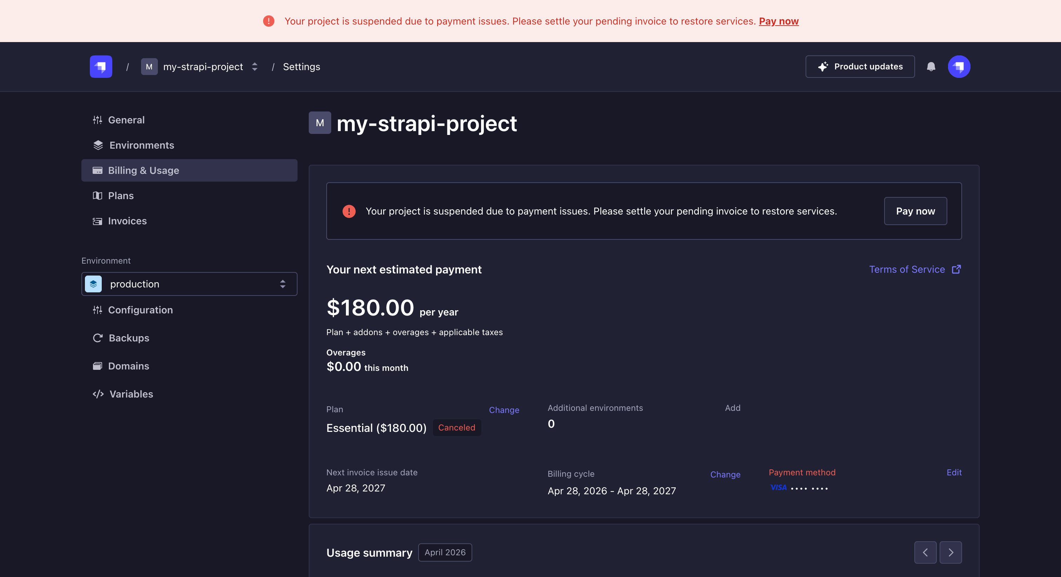Click Change next to Plan
Image resolution: width=1061 pixels, height=577 pixels.
(x=504, y=410)
